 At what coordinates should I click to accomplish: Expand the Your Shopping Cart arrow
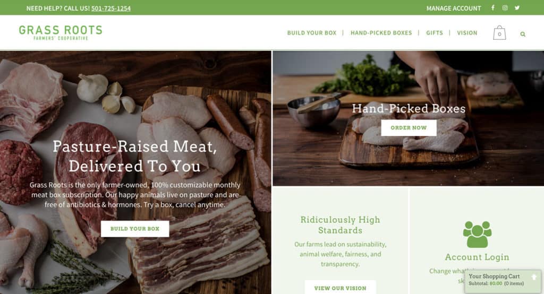point(534,277)
